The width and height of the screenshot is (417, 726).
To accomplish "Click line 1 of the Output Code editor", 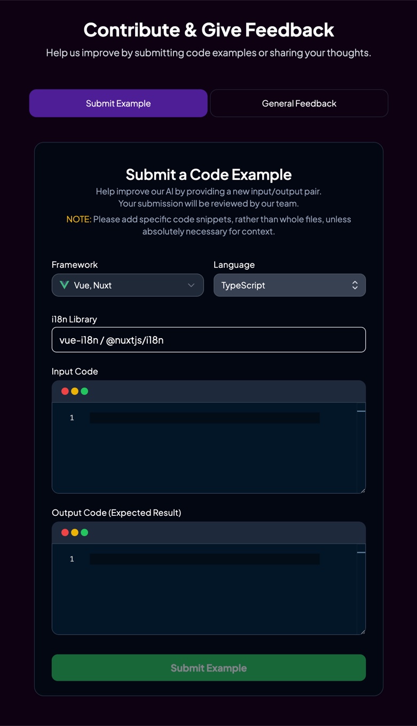I will click(x=204, y=559).
